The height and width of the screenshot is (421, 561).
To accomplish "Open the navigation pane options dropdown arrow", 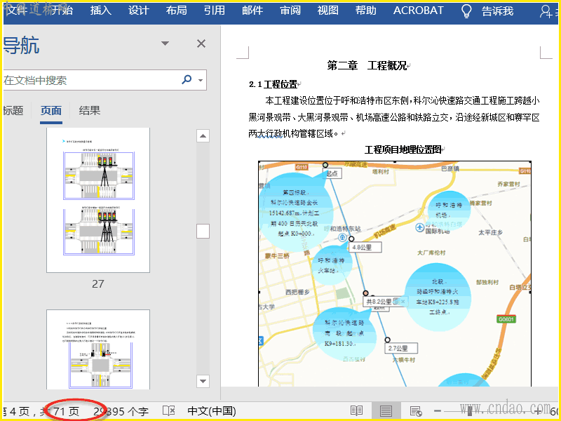I will [x=165, y=44].
